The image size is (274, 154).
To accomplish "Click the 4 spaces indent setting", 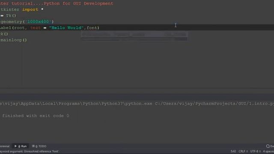I will pos(268,151).
